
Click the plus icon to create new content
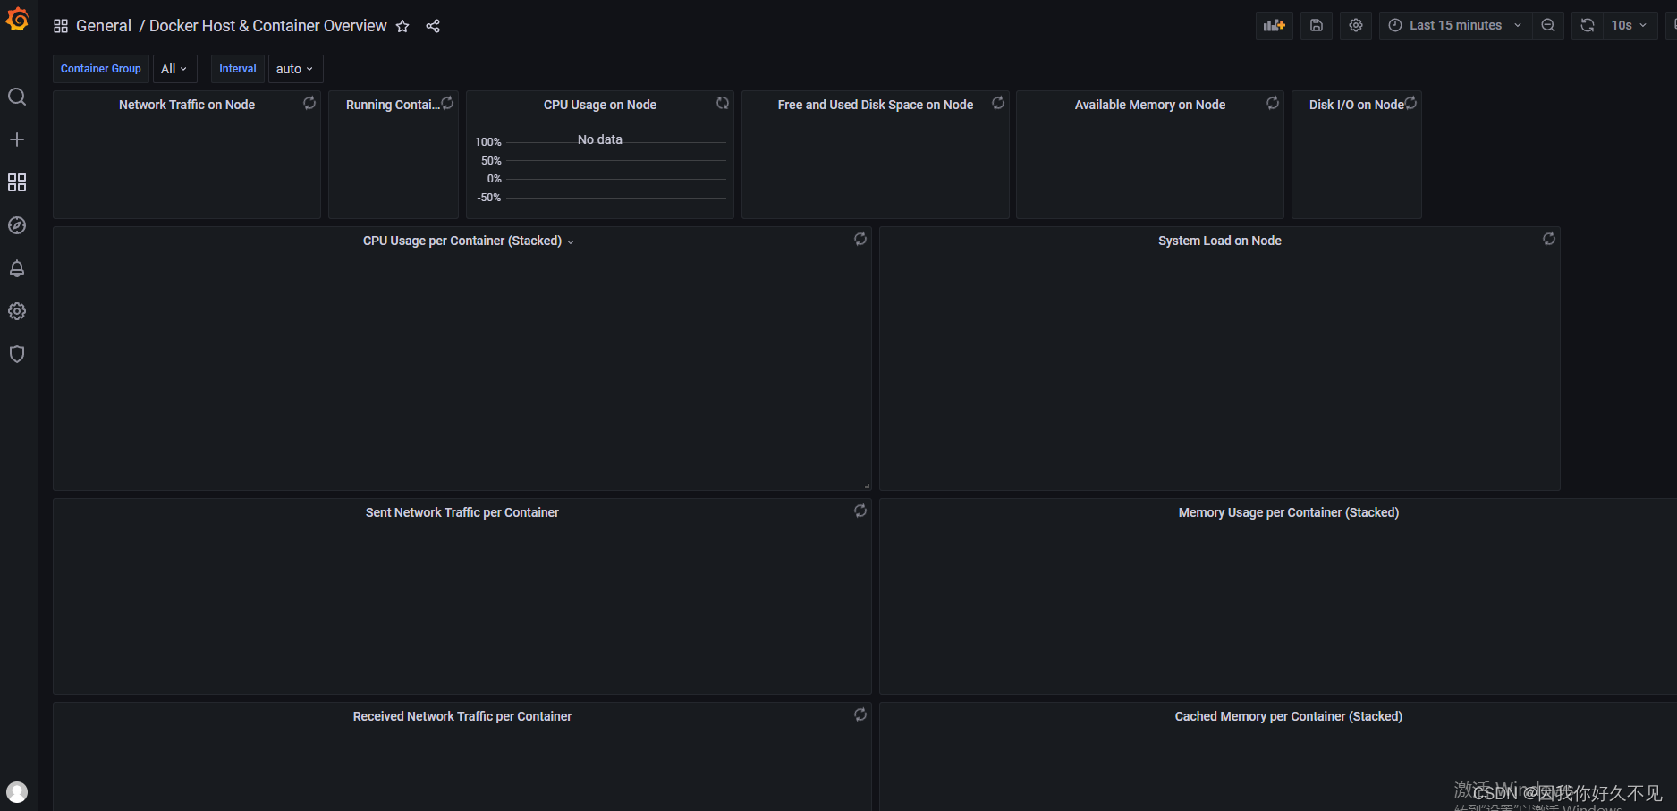pos(17,139)
